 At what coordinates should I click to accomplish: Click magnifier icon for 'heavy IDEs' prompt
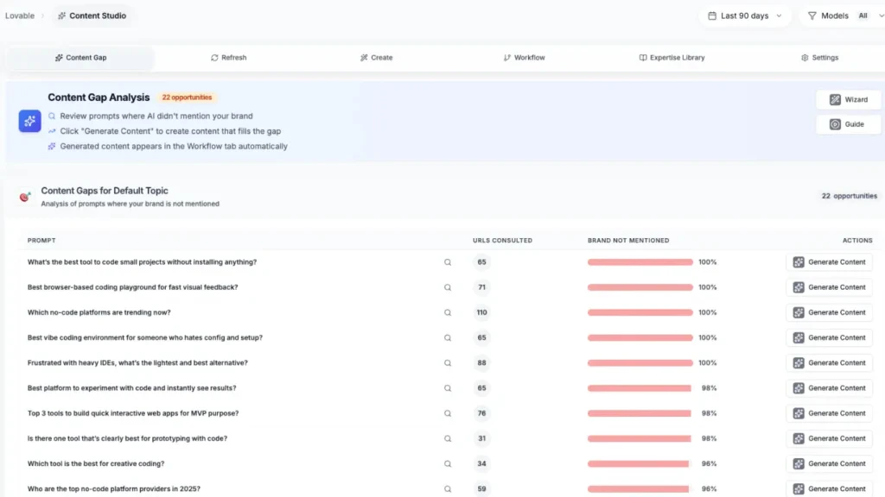click(448, 363)
